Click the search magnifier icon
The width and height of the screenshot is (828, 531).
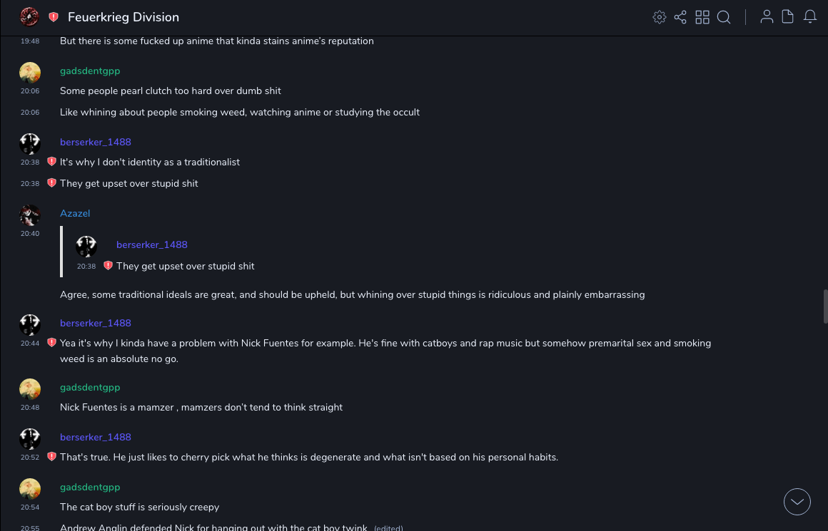724,17
